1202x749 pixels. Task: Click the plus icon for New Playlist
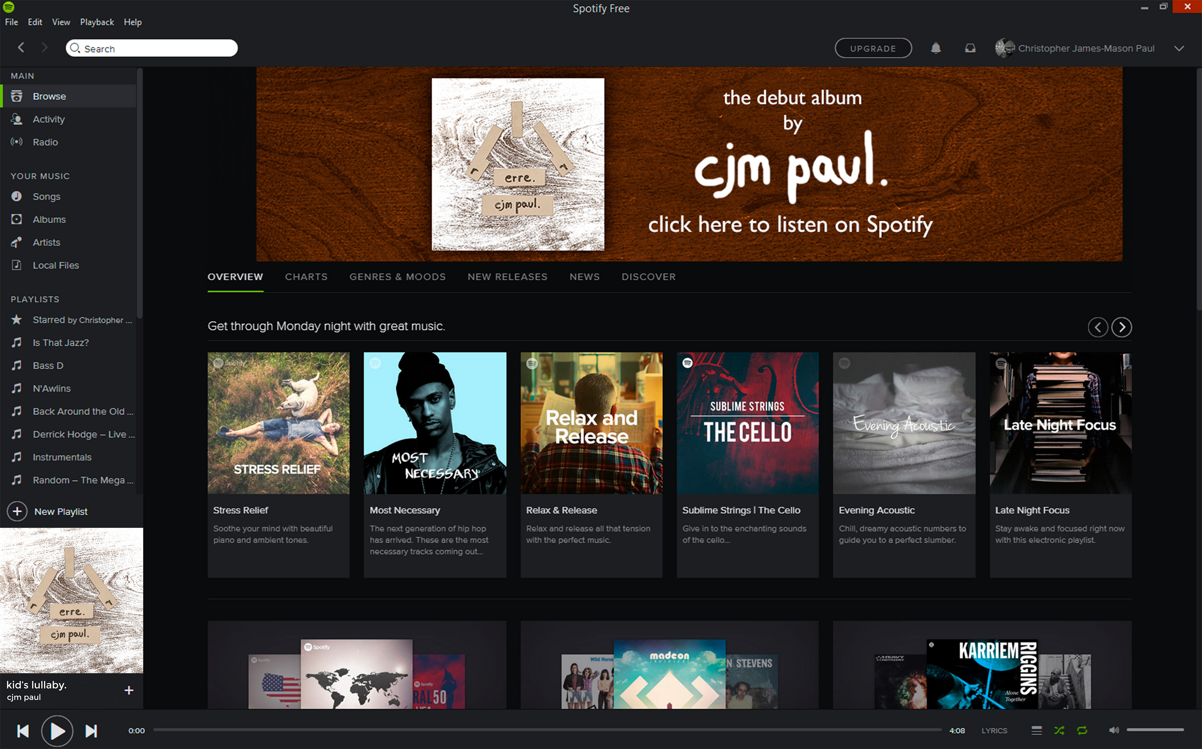point(17,511)
